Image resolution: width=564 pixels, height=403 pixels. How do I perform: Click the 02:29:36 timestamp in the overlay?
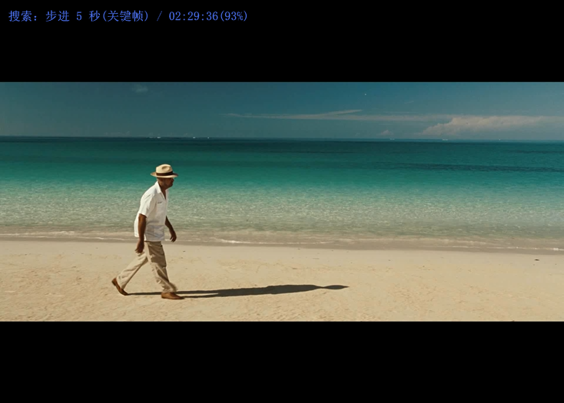pos(193,16)
